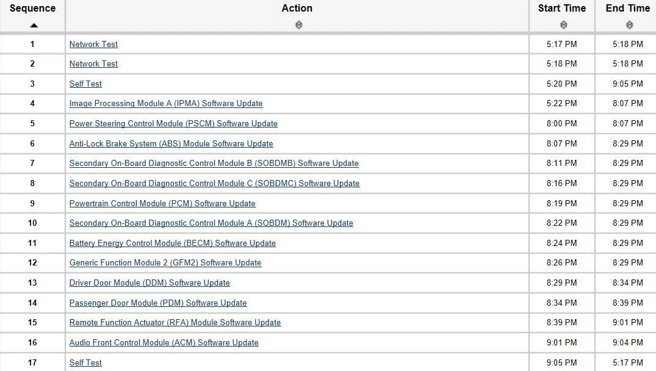Screen dimensions: 656x371
Task: Select sequence number 10 cell
Action: [x=32, y=223]
